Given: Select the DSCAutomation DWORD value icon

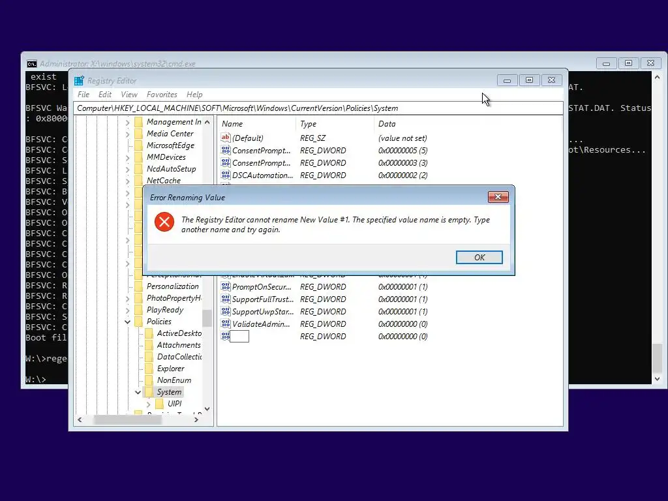Looking at the screenshot, I should tap(225, 175).
